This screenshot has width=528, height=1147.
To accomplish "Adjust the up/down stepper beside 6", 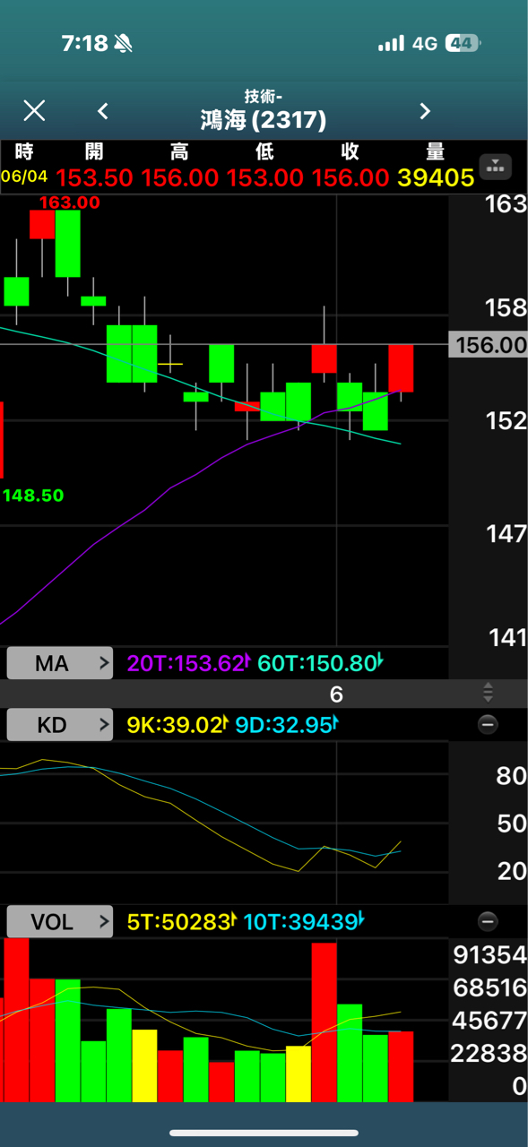I will pos(488,693).
